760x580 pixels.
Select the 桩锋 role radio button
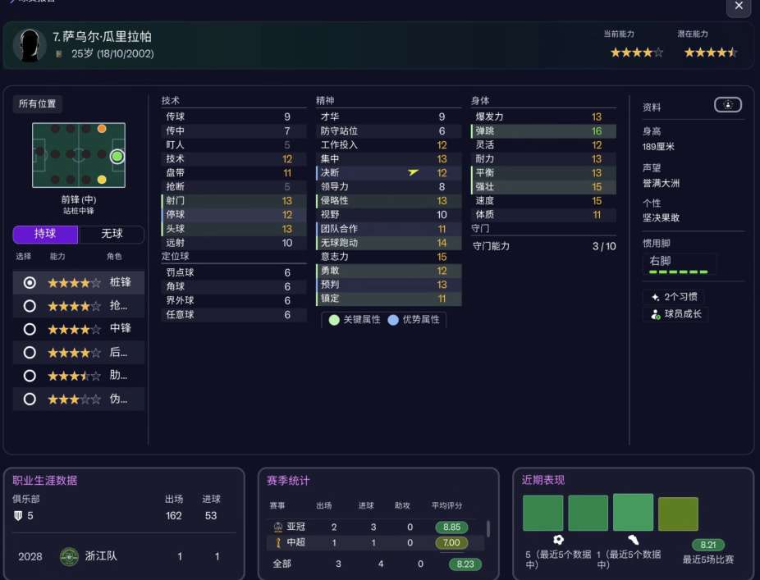[30, 282]
